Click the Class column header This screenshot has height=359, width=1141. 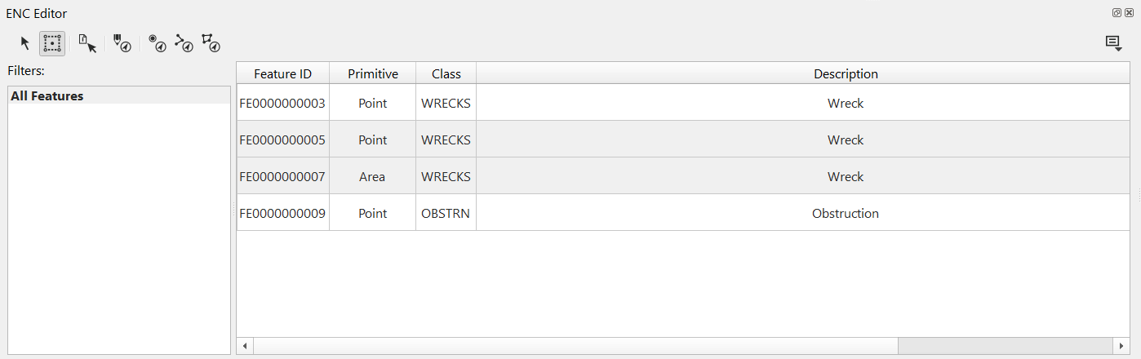coord(446,73)
